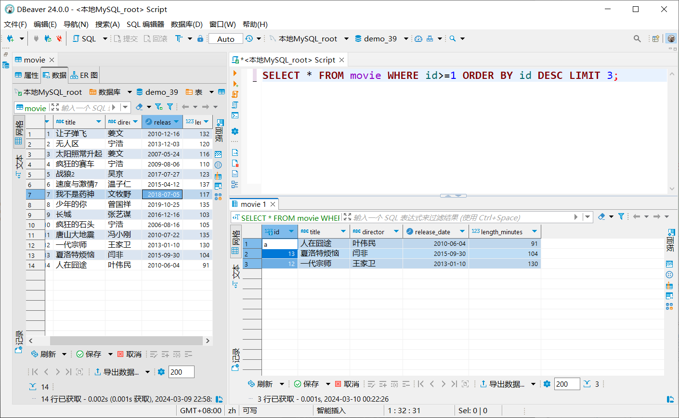Toggle the grid (网格) view in movie 1 results
Screen dimensions: 679x418
[x=235, y=241]
